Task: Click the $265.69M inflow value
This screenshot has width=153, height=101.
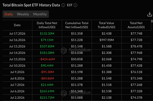Action: click(47, 91)
